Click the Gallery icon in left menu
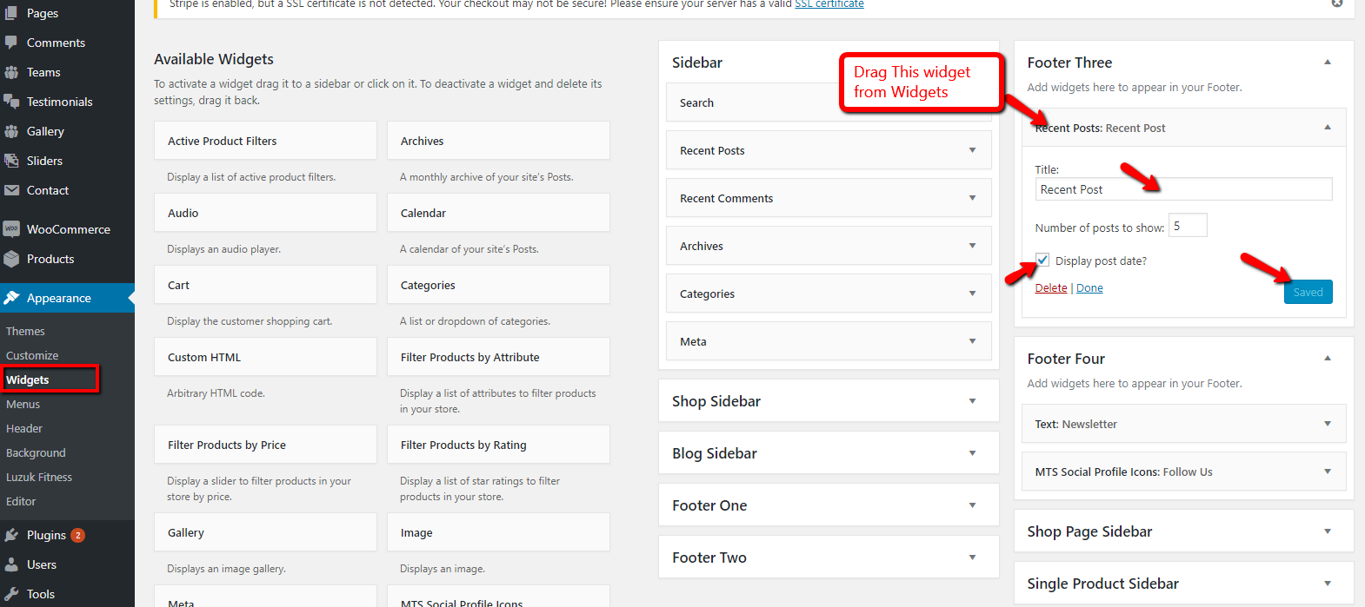 tap(11, 131)
